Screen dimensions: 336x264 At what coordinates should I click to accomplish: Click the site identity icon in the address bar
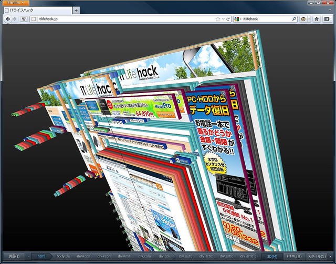coord(34,19)
